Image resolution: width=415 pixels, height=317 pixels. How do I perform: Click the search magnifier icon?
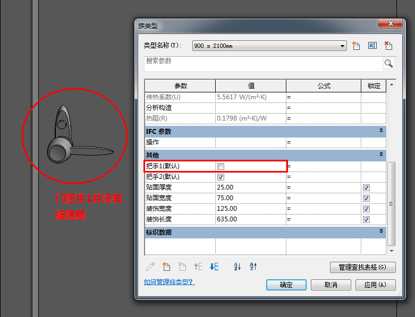coord(388,63)
